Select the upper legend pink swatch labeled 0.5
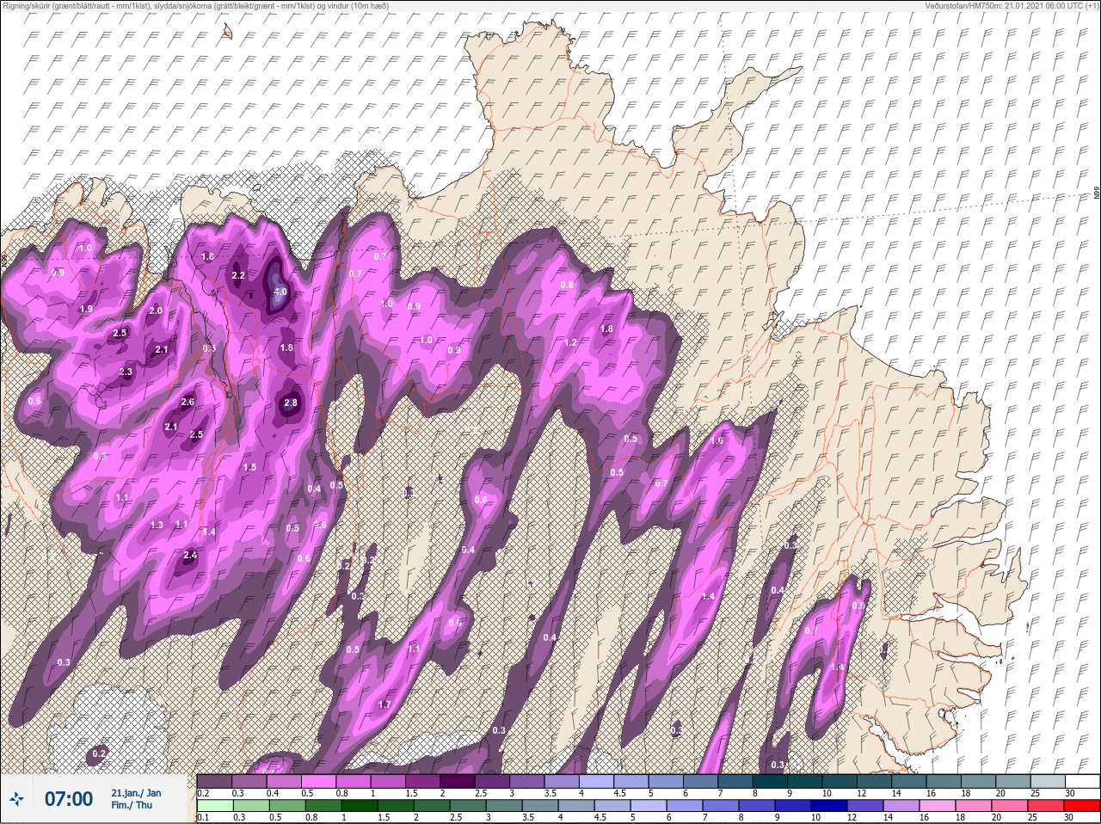The image size is (1101, 824). 318,781
